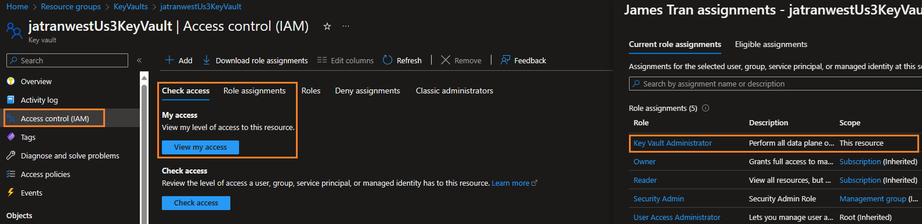Viewport: 922px width, 224px height.
Task: Click the download arrow icon in the toolbar
Action: tap(207, 60)
